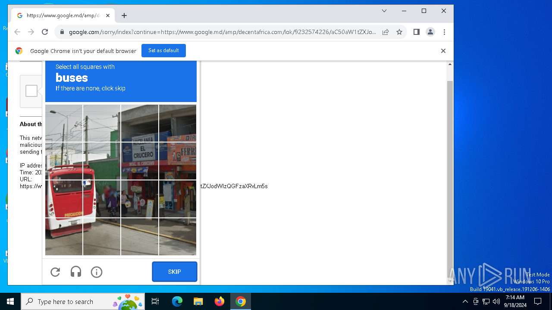Open captcha help info icon
The height and width of the screenshot is (310, 552).
coord(97,272)
